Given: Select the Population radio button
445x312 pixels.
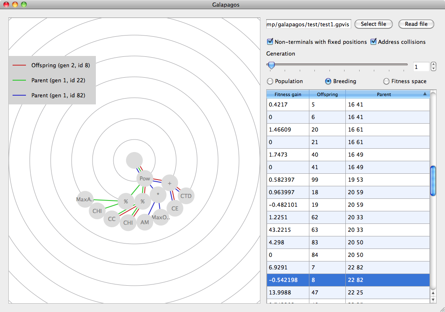Looking at the screenshot, I should click(270, 81).
